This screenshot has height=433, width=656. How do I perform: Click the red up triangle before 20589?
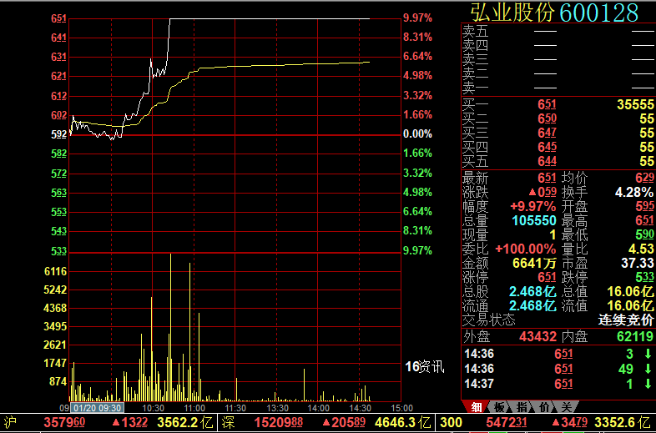tap(327, 422)
